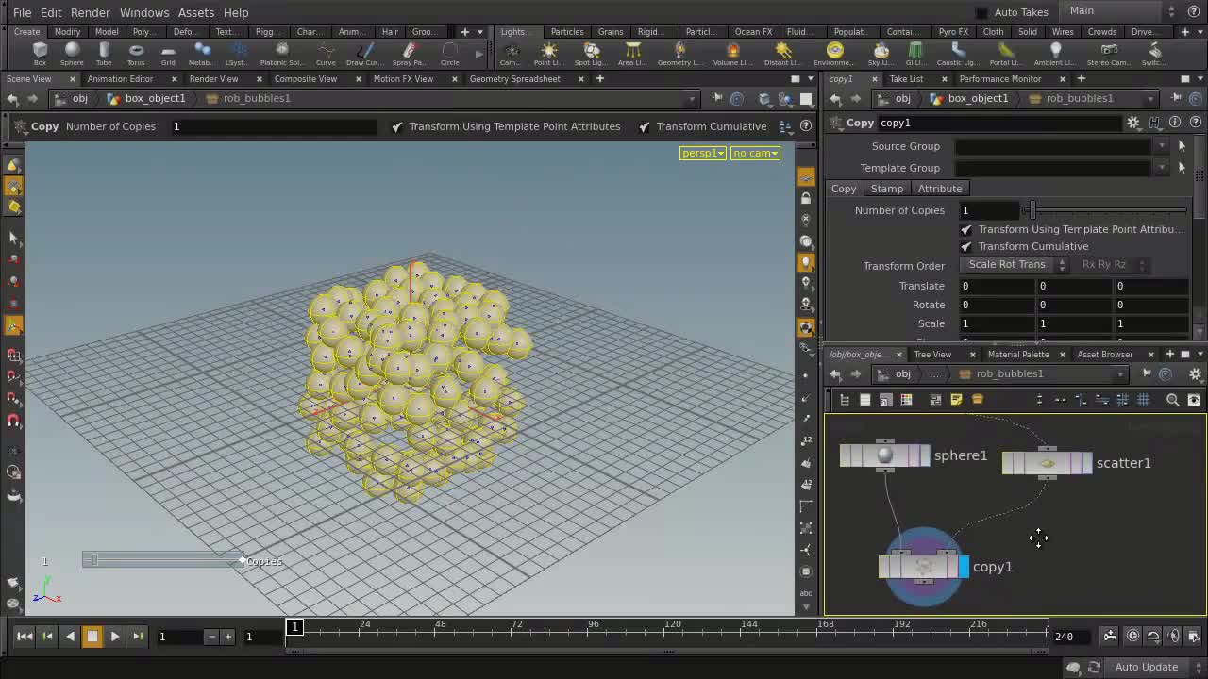Disable the Transform Cumulative checkbox
Screen dimensions: 1208x679
pyautogui.click(x=965, y=246)
